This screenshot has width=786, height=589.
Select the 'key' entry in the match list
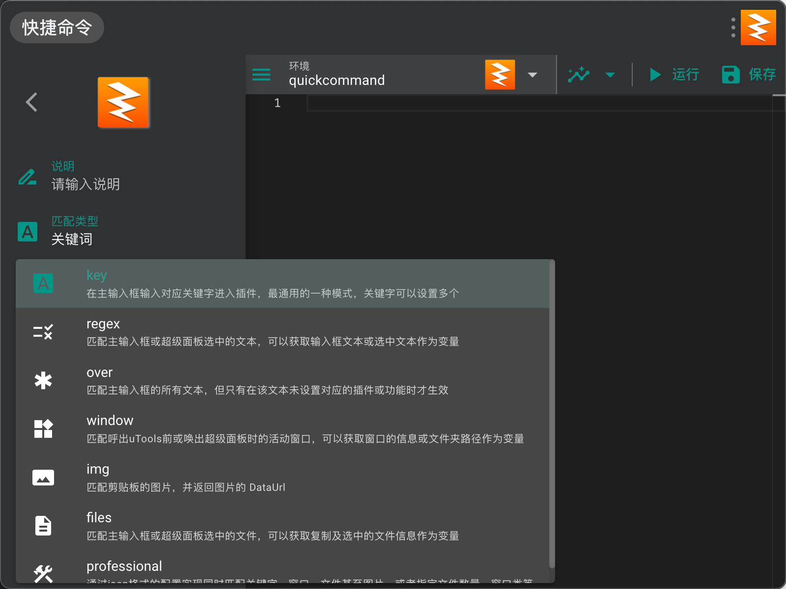tap(196, 283)
